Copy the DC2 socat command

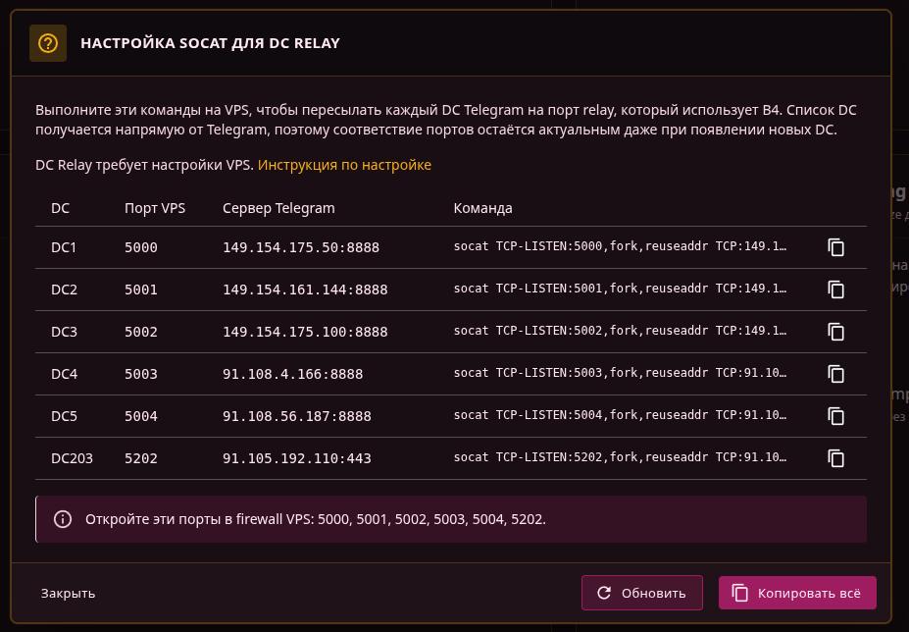pos(836,290)
